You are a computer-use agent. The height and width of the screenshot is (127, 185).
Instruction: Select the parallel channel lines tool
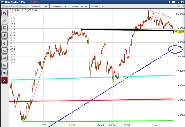coord(5,43)
